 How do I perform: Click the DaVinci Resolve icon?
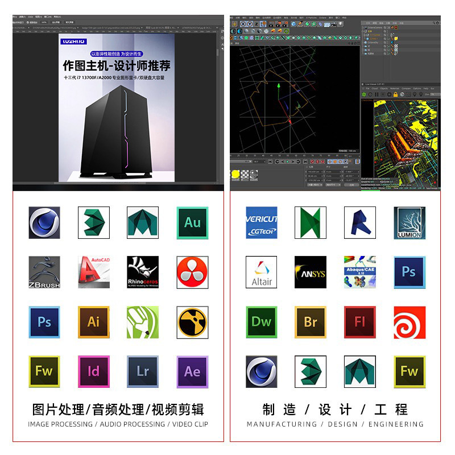click(x=192, y=272)
